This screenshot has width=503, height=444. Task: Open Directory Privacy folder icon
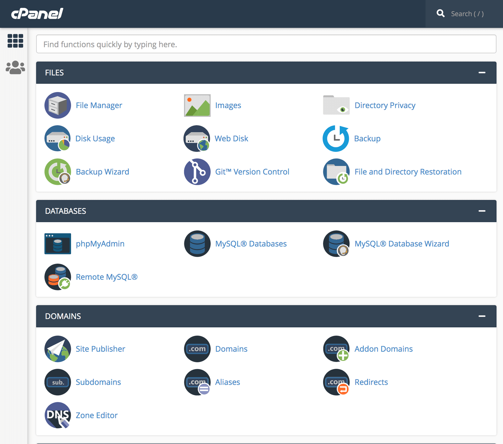[x=336, y=105]
